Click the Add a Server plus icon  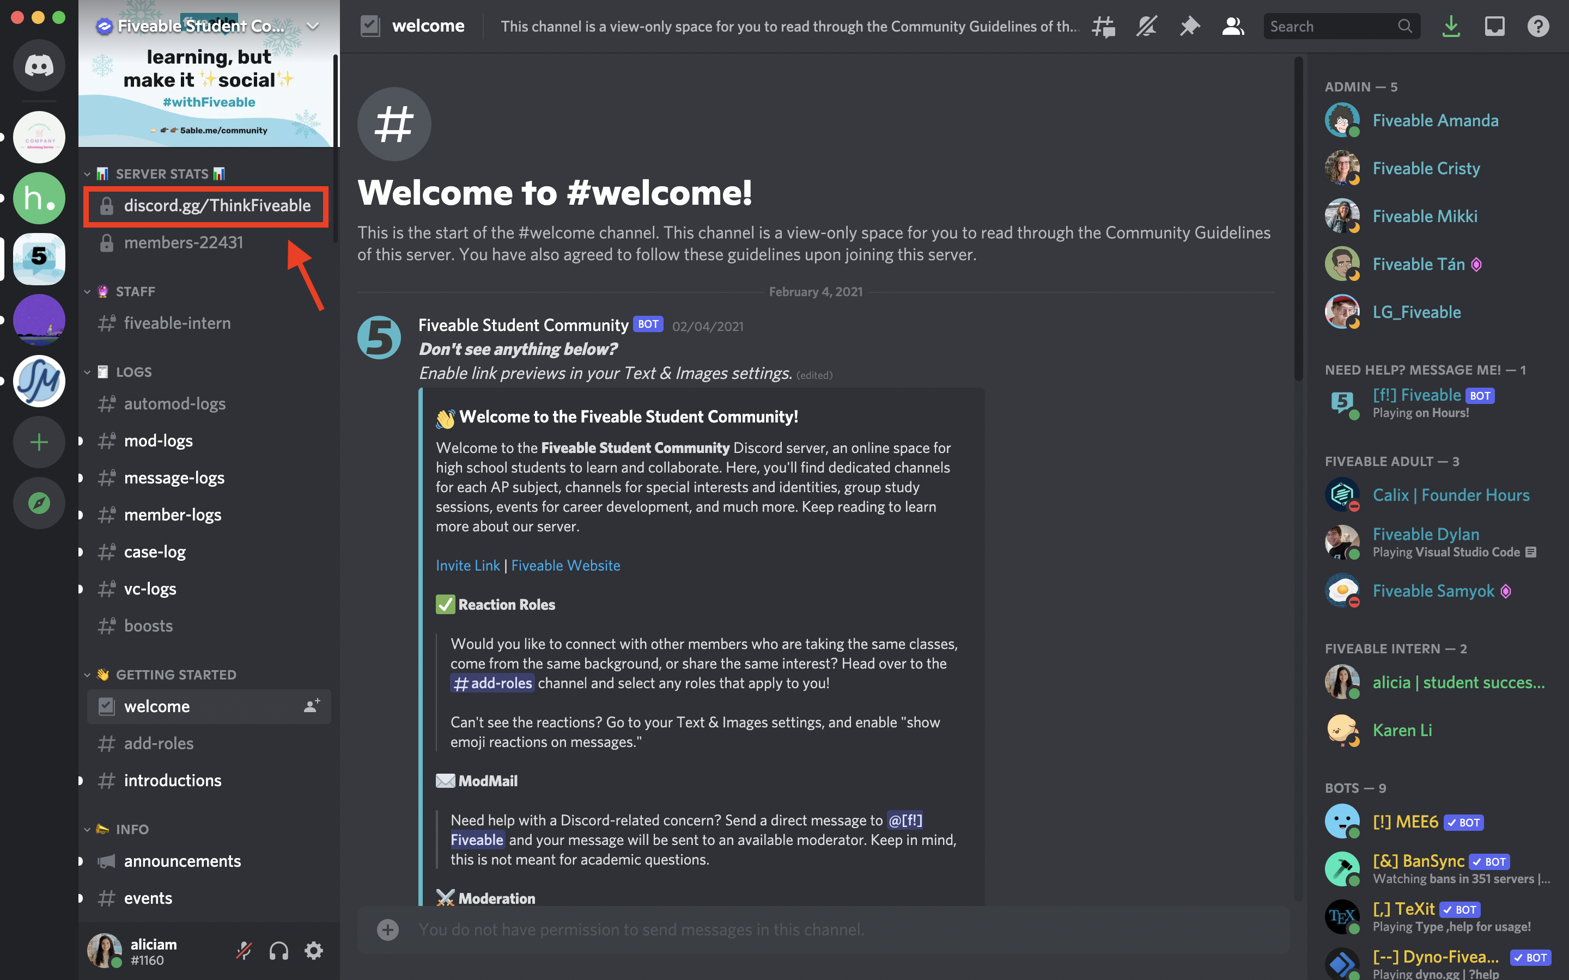[39, 442]
